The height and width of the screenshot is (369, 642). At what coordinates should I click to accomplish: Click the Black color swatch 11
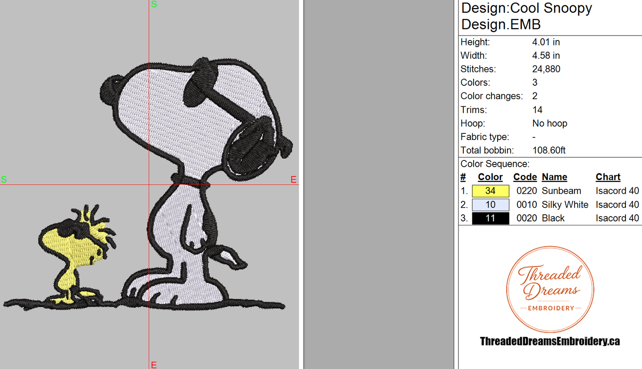pyautogui.click(x=490, y=218)
